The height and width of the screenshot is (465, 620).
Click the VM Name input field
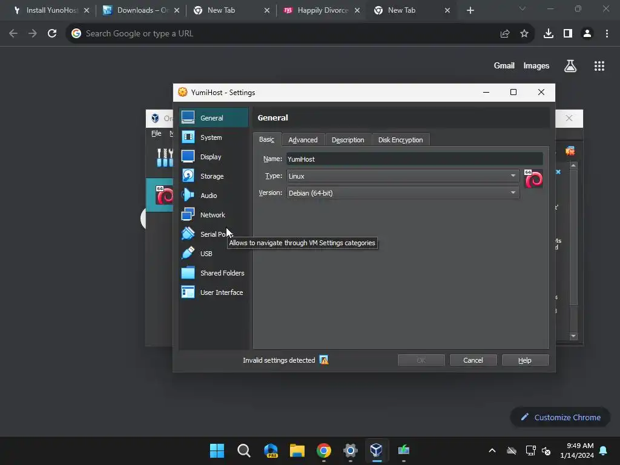coord(414,159)
